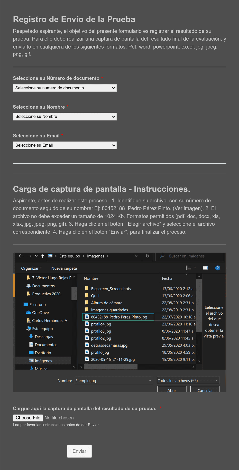Screen dimensions: 239x470
Task: Open the Descargas folder with download arrow
Action: tap(43, 337)
